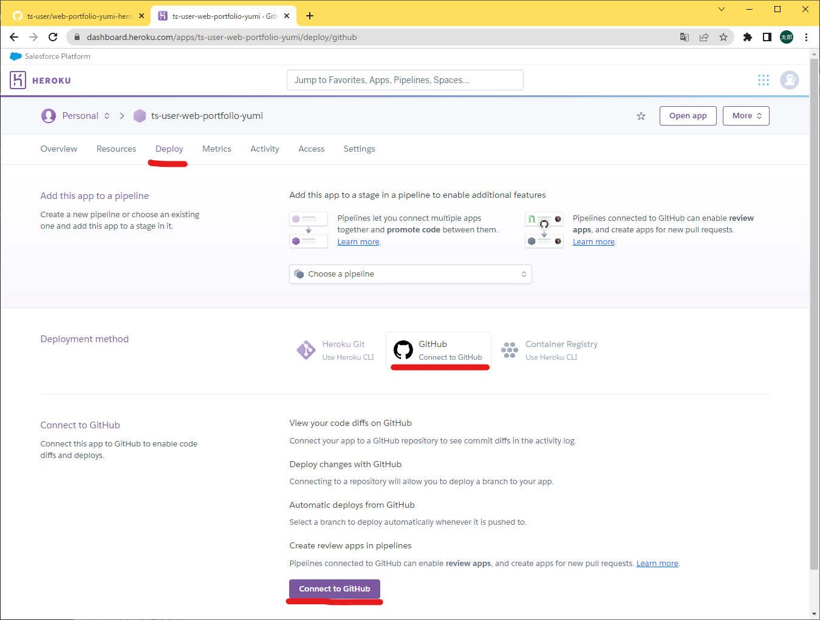Click the HEROKU wordmark link
This screenshot has height=620, width=820.
(52, 81)
